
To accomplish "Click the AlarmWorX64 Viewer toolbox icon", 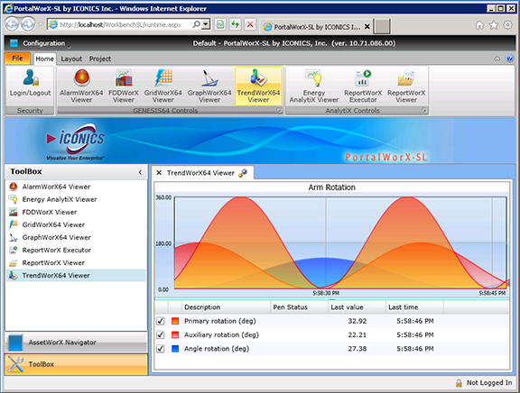I will [x=14, y=187].
